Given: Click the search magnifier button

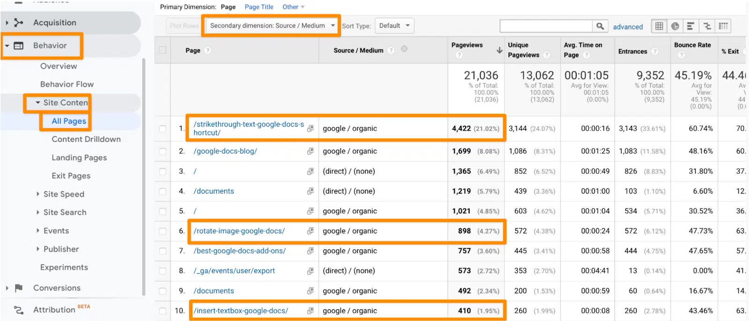Looking at the screenshot, I should pos(600,26).
